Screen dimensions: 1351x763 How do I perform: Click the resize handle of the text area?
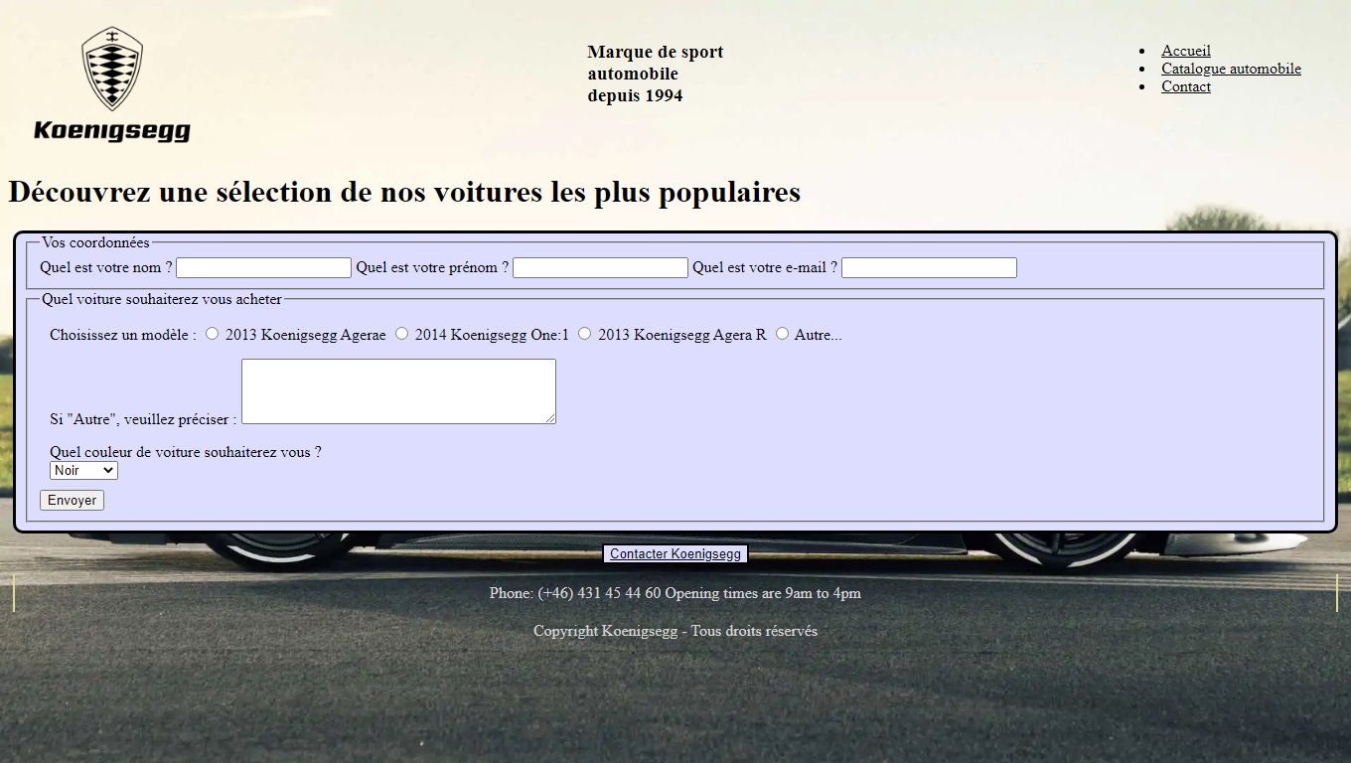click(x=550, y=418)
